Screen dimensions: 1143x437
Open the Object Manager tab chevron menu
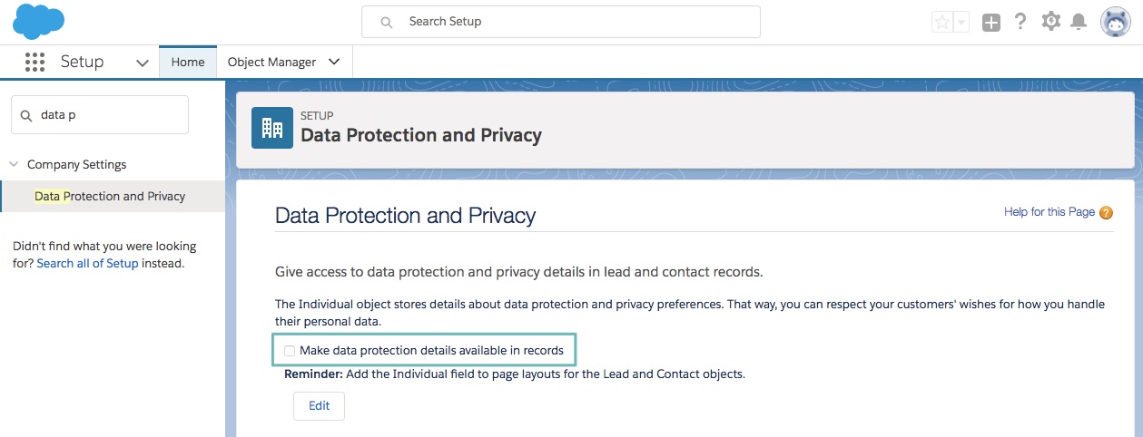334,62
